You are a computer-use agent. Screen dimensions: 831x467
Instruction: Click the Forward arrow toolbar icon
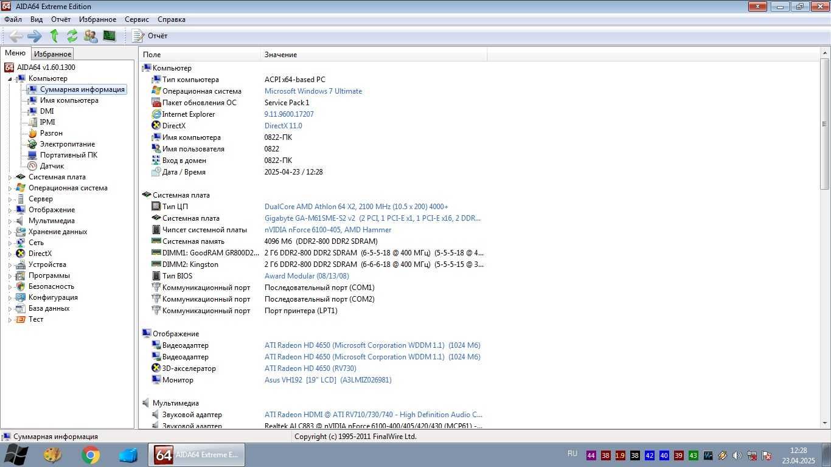[35, 36]
